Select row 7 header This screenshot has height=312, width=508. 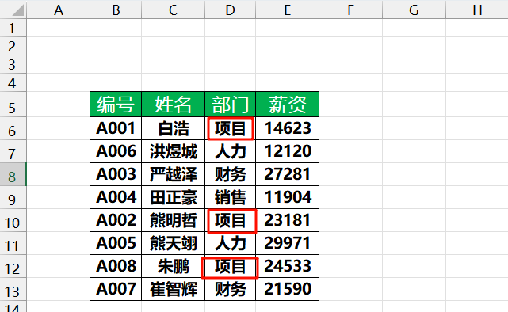13,151
